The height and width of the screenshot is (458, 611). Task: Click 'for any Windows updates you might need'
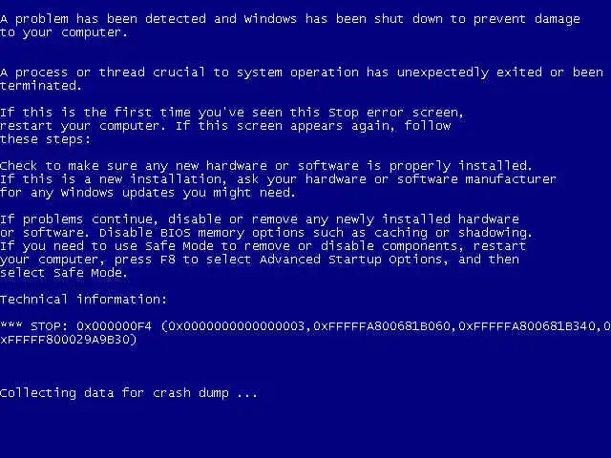pos(148,193)
